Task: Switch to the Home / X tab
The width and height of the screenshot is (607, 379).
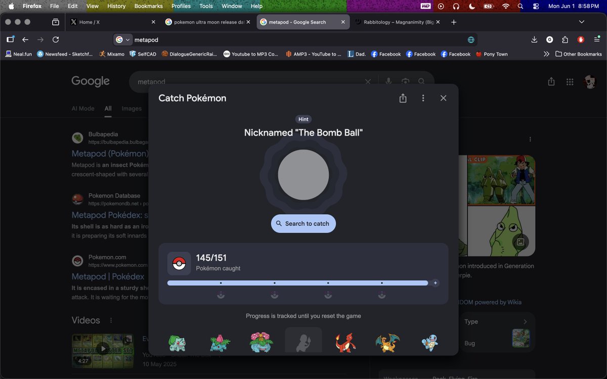Action: point(113,22)
